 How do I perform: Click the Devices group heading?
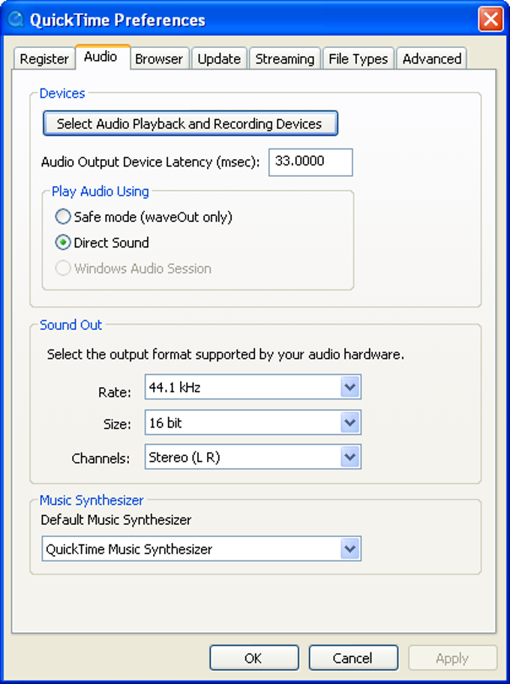pos(62,93)
